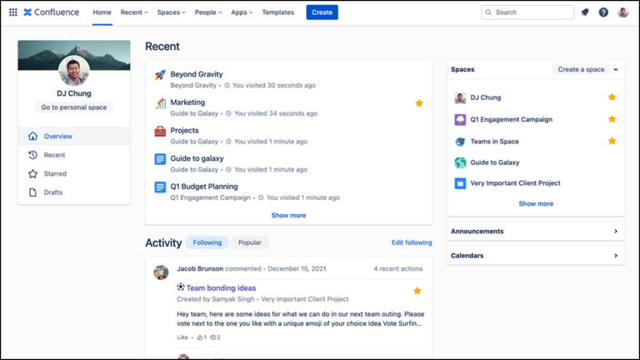640x360 pixels.
Task: Click in the Search field
Action: 527,12
